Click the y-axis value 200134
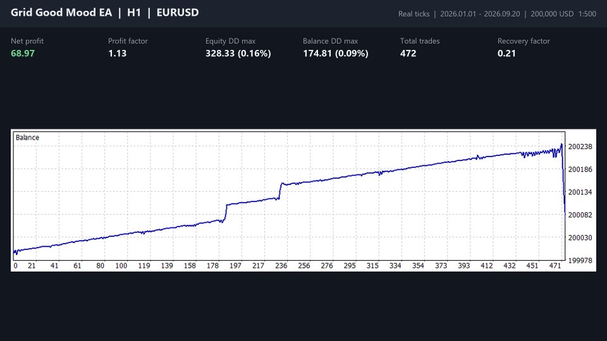Image resolution: width=607 pixels, height=341 pixels. [580, 192]
